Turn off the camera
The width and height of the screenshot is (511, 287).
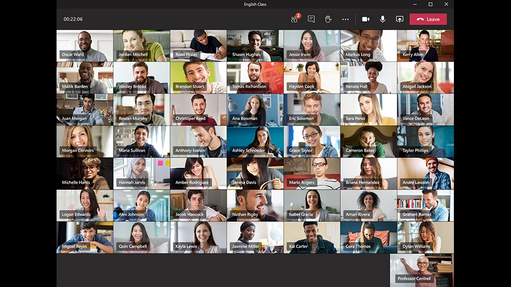pos(366,19)
